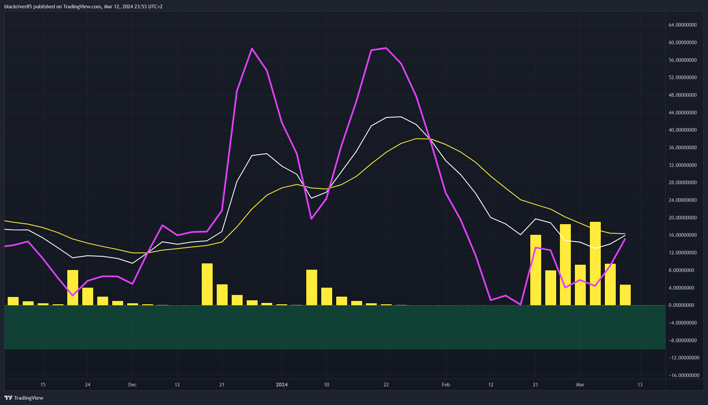Click the tallest yellow histogram bar in March

click(x=595, y=263)
